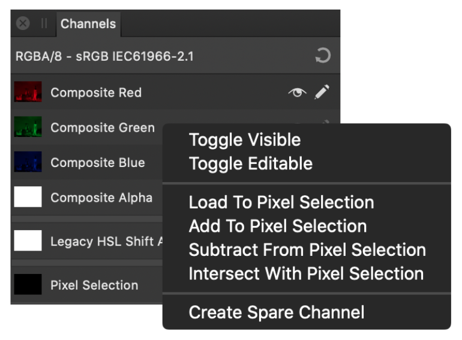Viewport: 462px width, 340px height.
Task: Select Add To Pixel Selection
Action: (x=278, y=226)
